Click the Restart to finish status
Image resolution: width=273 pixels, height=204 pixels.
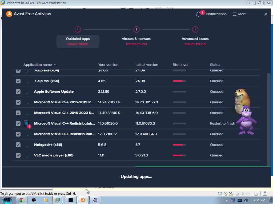point(223,124)
